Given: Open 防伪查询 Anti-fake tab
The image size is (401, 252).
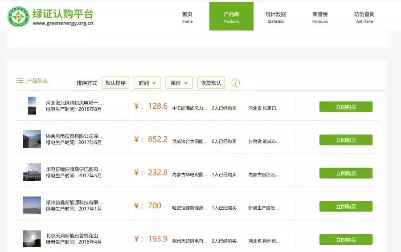Looking at the screenshot, I should coord(364,17).
